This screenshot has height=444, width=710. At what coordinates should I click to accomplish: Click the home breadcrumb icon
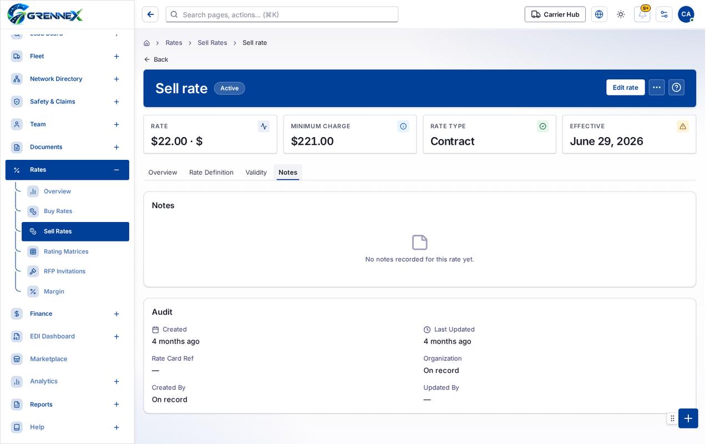tap(146, 43)
